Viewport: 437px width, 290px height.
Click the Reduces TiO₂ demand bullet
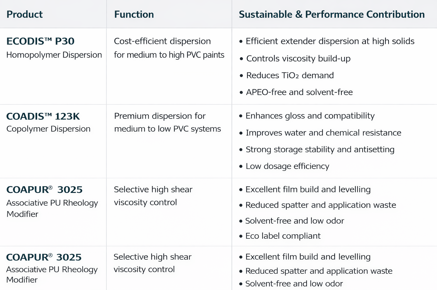coord(290,75)
